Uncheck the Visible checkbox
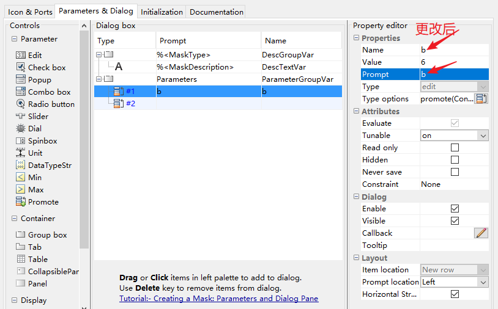Viewport: 498px width, 309px height. (455, 220)
